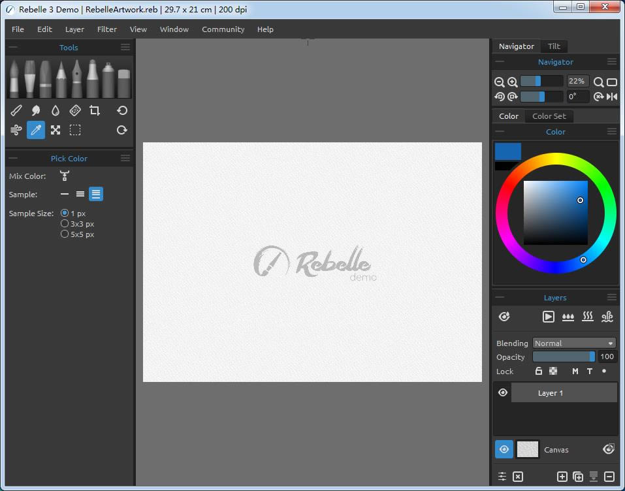Select the watercolor brush tool
625x491 pixels.
14,78
